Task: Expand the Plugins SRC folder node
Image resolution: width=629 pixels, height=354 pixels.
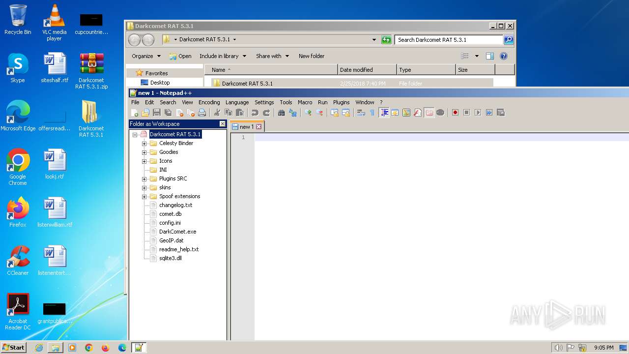Action: click(144, 179)
